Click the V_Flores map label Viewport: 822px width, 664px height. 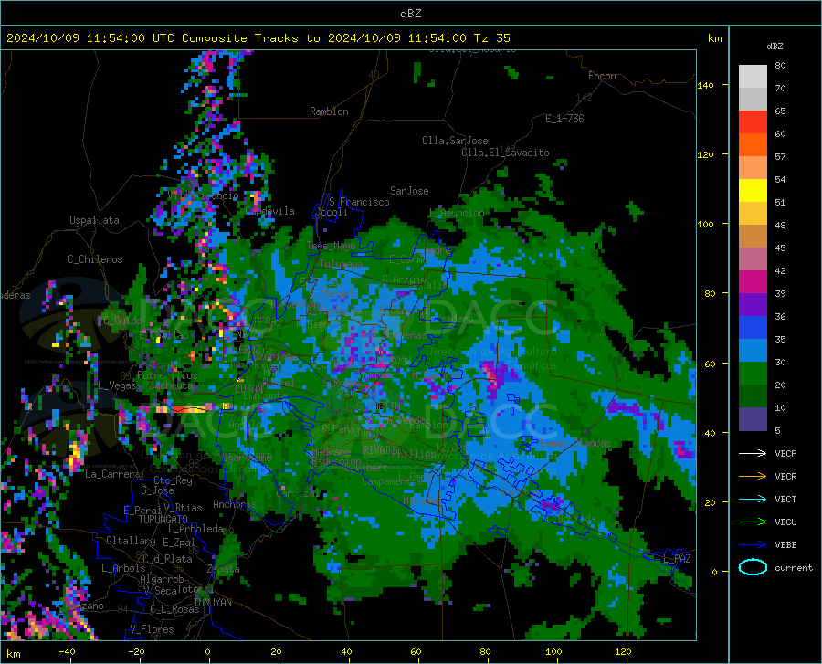click(152, 629)
